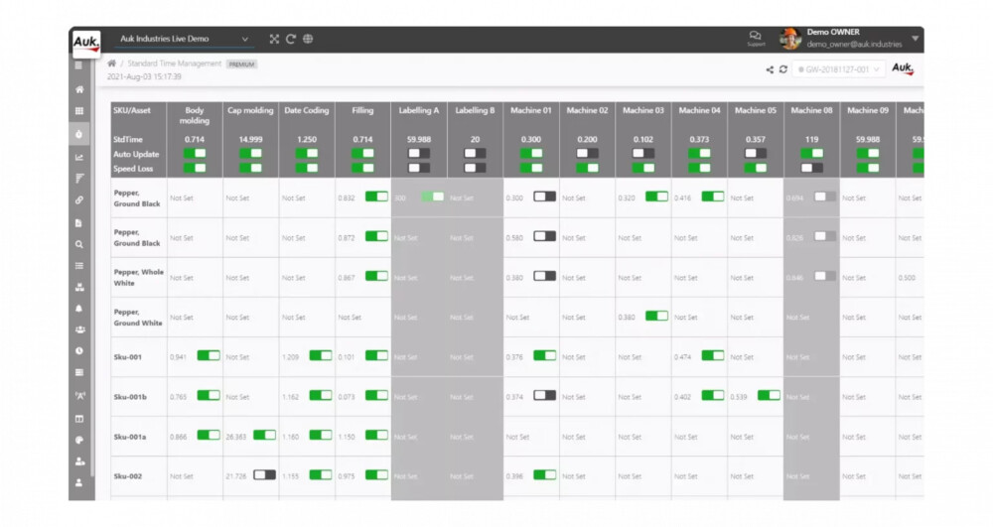Click the Demo OWNER profile avatar
This screenshot has width=993, height=527.
790,39
